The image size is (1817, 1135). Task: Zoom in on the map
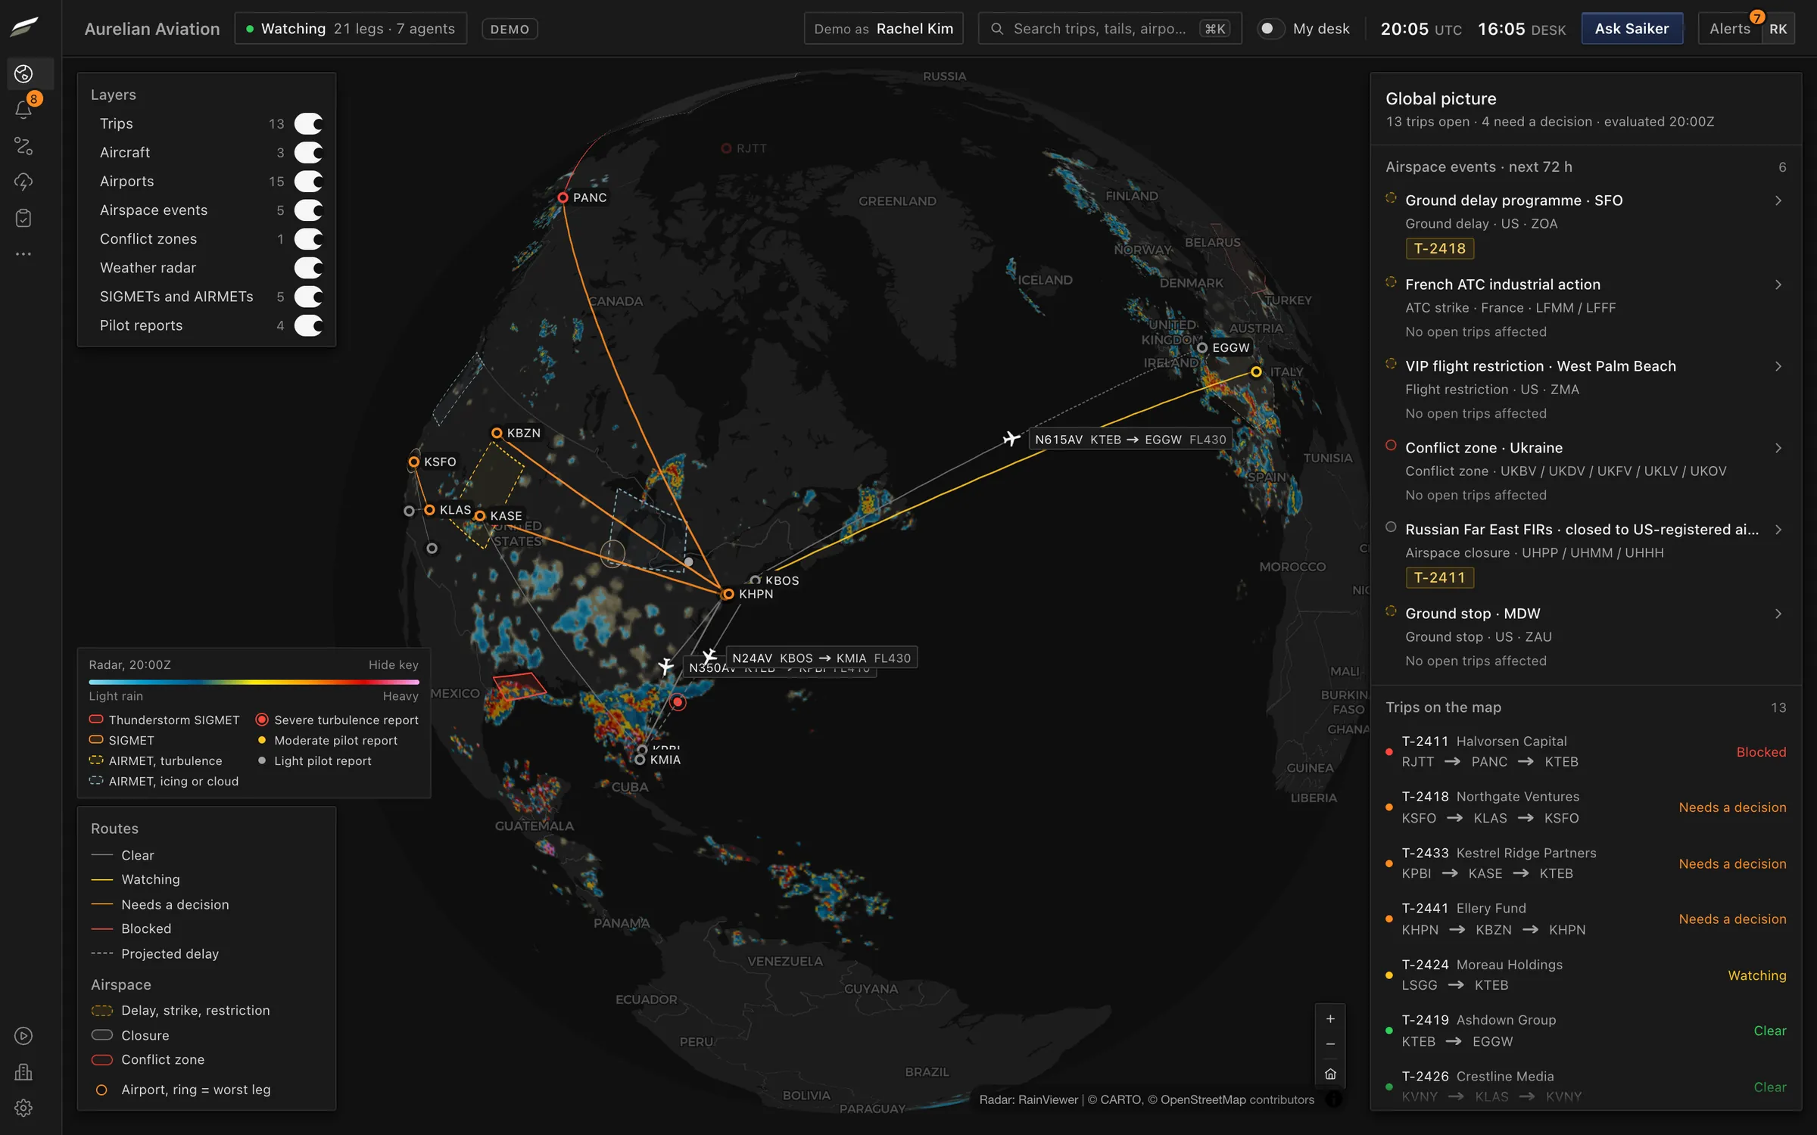(1330, 1019)
